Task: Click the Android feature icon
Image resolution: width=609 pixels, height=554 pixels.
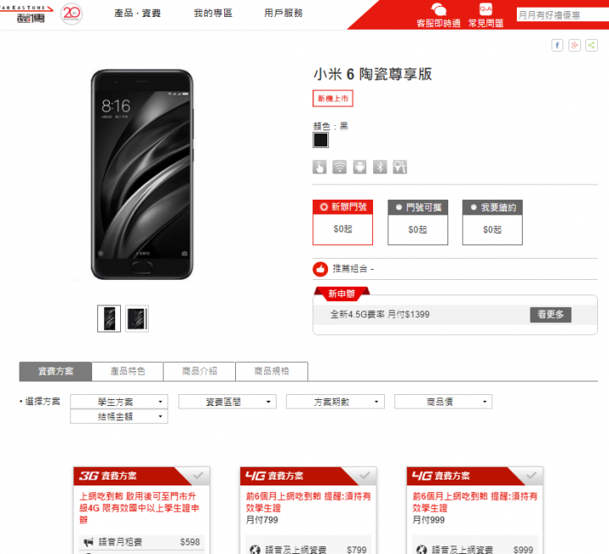Action: [359, 167]
